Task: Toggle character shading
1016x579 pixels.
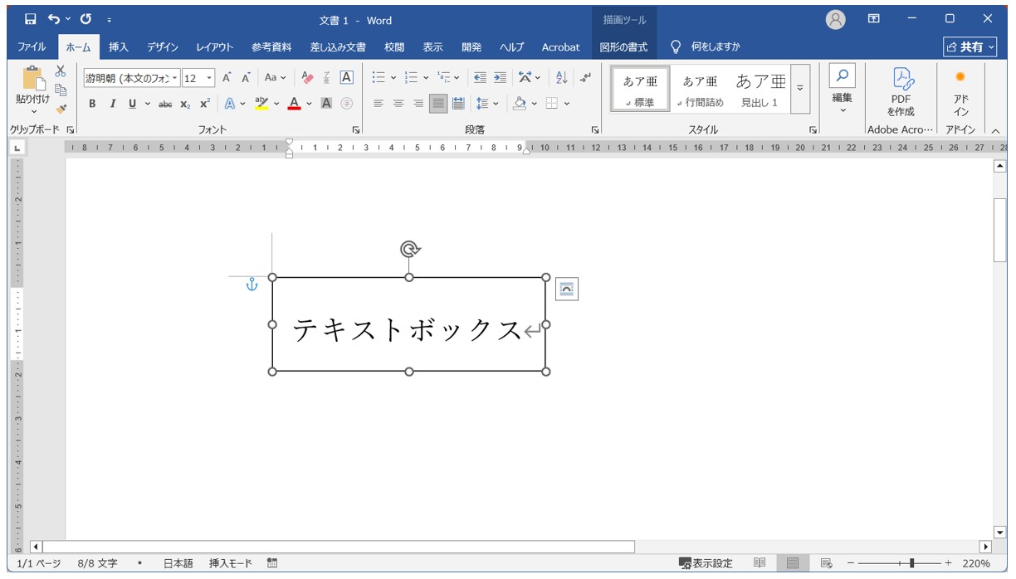Action: 326,104
